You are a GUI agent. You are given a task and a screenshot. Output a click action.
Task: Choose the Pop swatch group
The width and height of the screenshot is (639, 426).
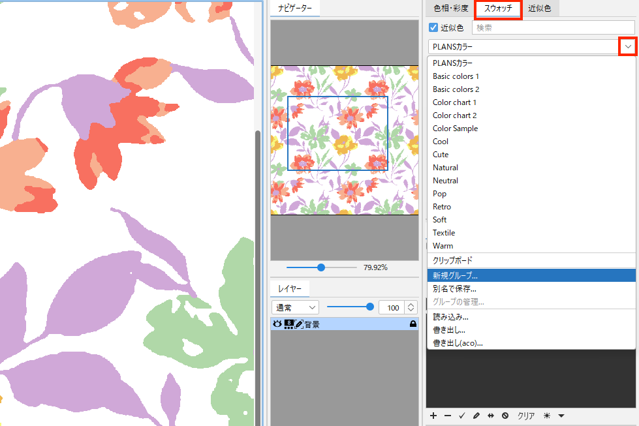pos(531,194)
